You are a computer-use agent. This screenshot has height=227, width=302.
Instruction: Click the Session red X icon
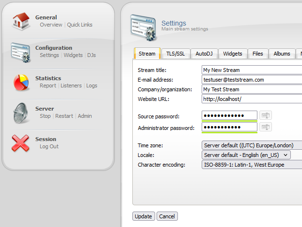20,143
